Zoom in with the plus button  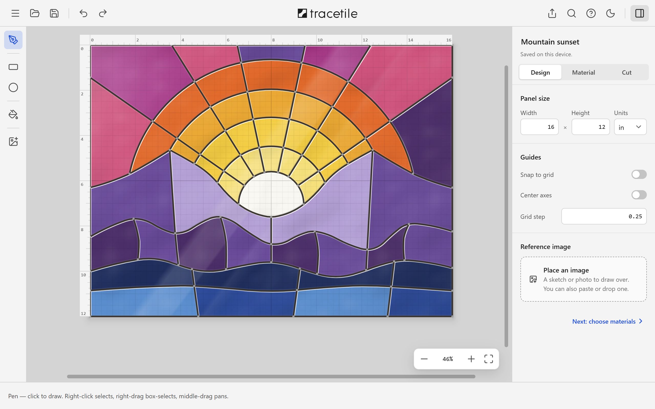pyautogui.click(x=471, y=359)
